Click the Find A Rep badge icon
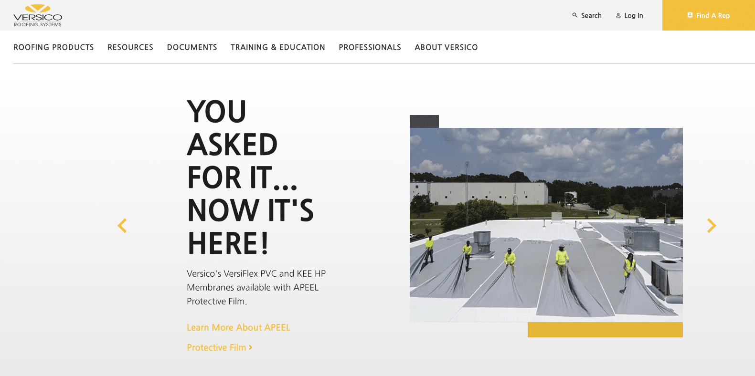This screenshot has height=376, width=755. point(690,15)
